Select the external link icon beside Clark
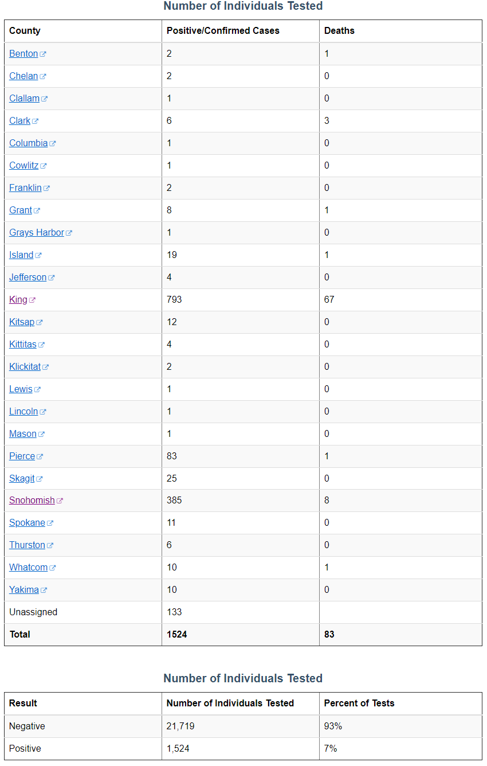 click(x=36, y=120)
